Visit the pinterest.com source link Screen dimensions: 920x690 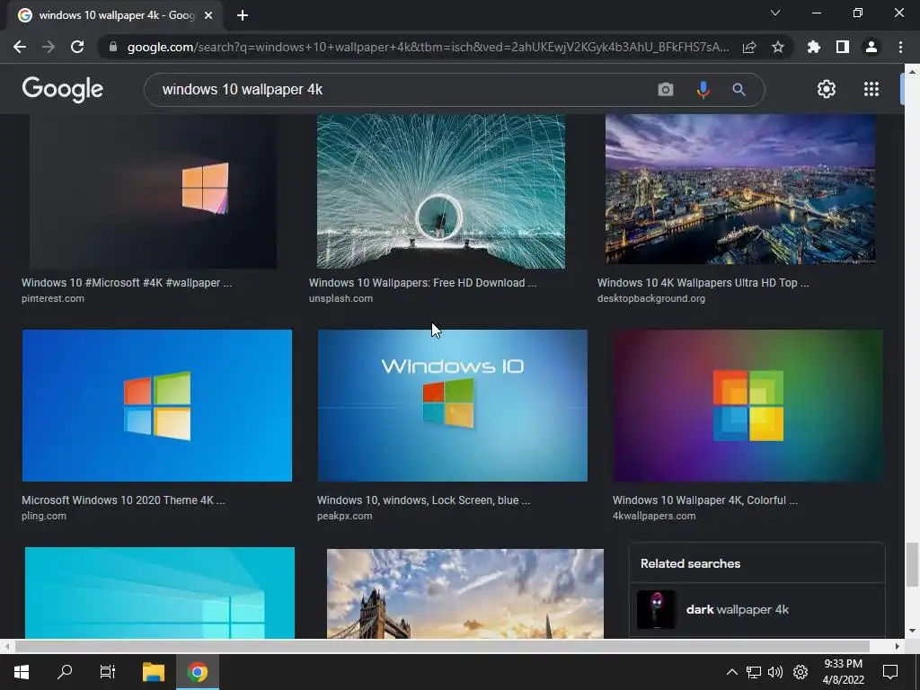53,298
